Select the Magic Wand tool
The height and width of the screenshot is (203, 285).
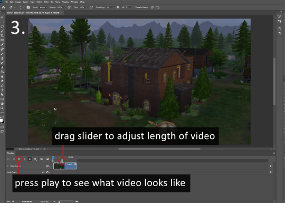(2, 31)
